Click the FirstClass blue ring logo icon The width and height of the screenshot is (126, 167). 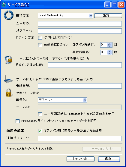[x=9, y=15]
